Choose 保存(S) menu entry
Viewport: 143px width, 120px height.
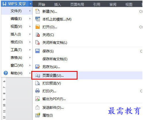click(x=88, y=51)
